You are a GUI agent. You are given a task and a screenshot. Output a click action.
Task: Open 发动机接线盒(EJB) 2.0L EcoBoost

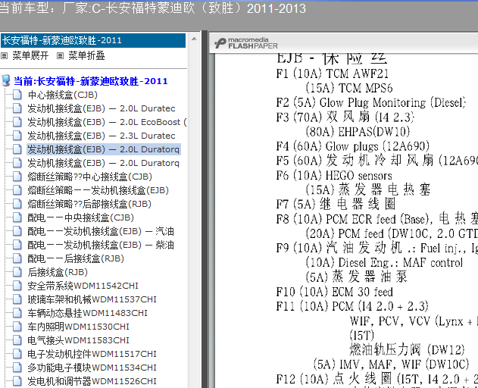tap(107, 122)
